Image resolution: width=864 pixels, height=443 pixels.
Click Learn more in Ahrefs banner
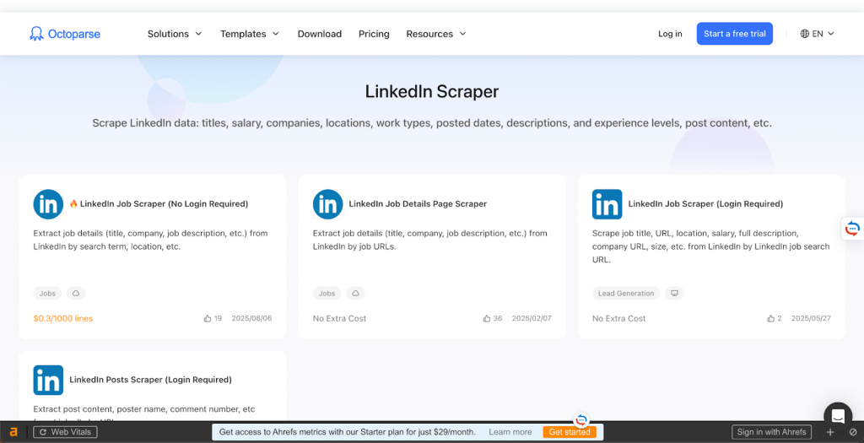[x=510, y=432]
